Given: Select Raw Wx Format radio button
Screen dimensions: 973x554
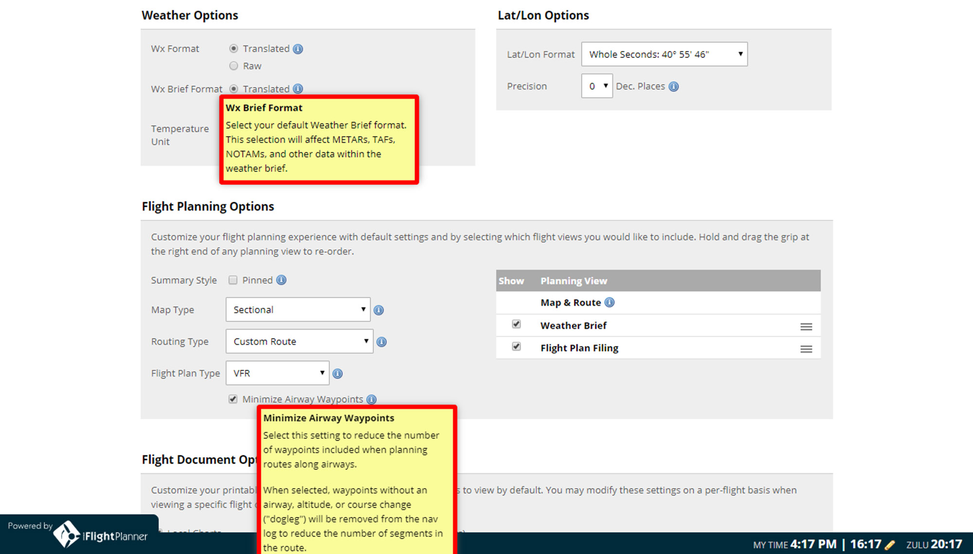Looking at the screenshot, I should coord(234,66).
